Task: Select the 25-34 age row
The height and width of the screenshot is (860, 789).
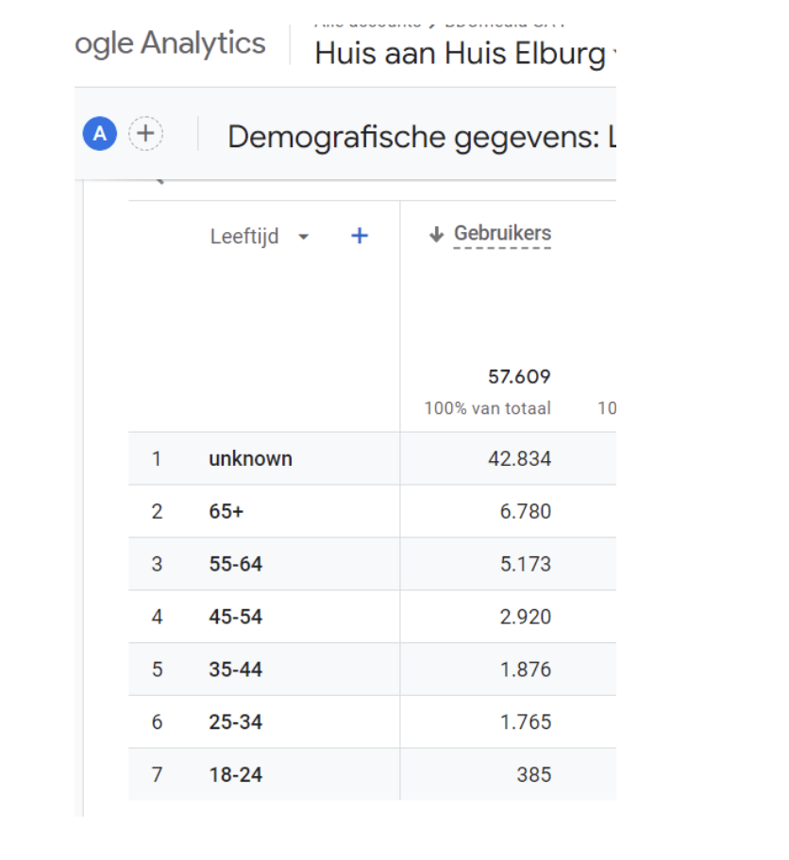Action: [x=372, y=721]
